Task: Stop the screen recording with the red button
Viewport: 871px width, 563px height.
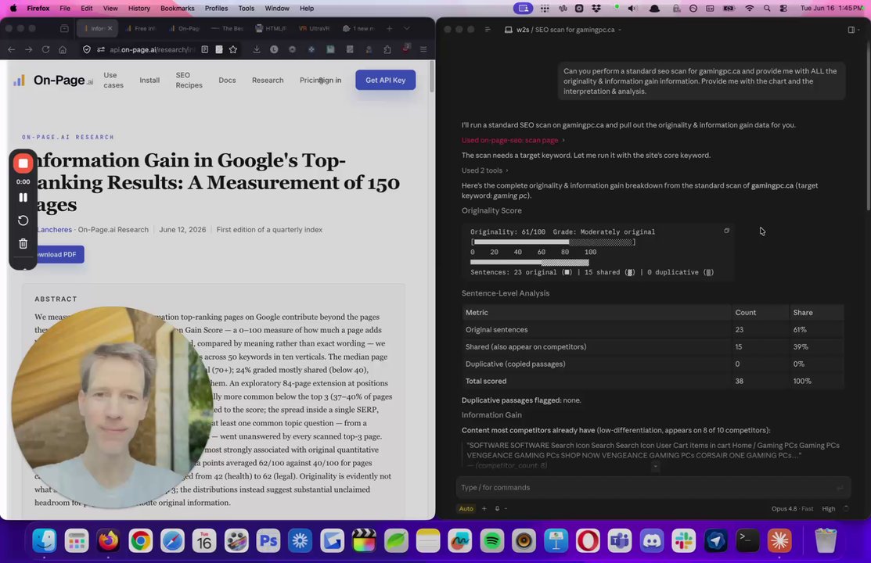Action: tap(23, 163)
